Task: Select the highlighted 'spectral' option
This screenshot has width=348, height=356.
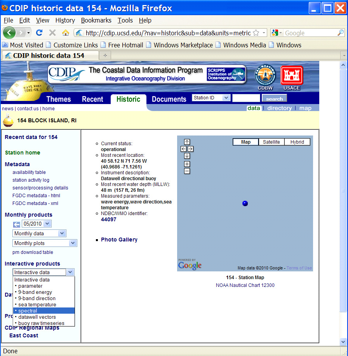Action: [x=44, y=311]
